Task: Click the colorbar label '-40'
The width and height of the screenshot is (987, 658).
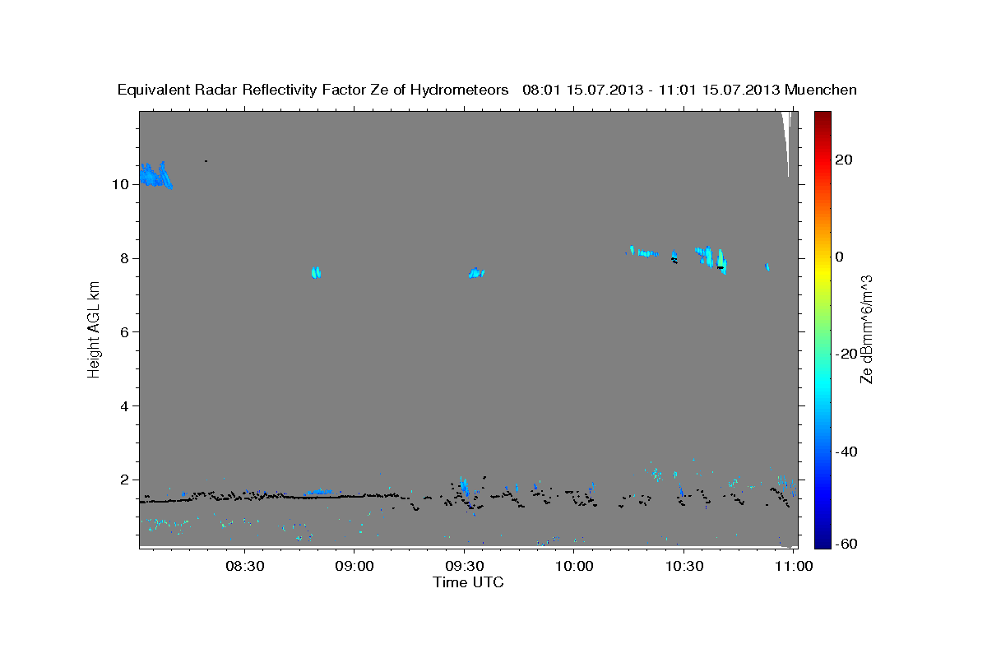Action: pyautogui.click(x=847, y=452)
